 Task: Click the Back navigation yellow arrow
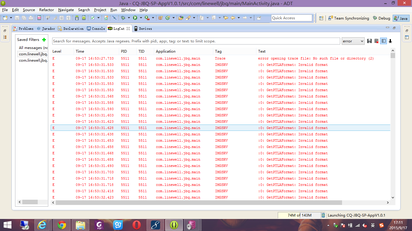(x=233, y=18)
